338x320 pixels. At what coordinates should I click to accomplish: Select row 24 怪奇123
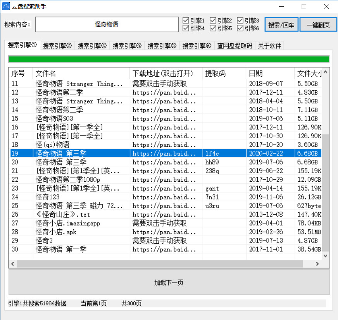click(166, 197)
